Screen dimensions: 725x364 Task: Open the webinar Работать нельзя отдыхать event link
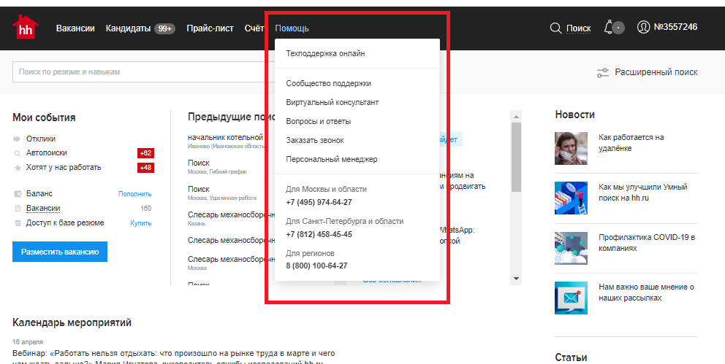(x=173, y=358)
